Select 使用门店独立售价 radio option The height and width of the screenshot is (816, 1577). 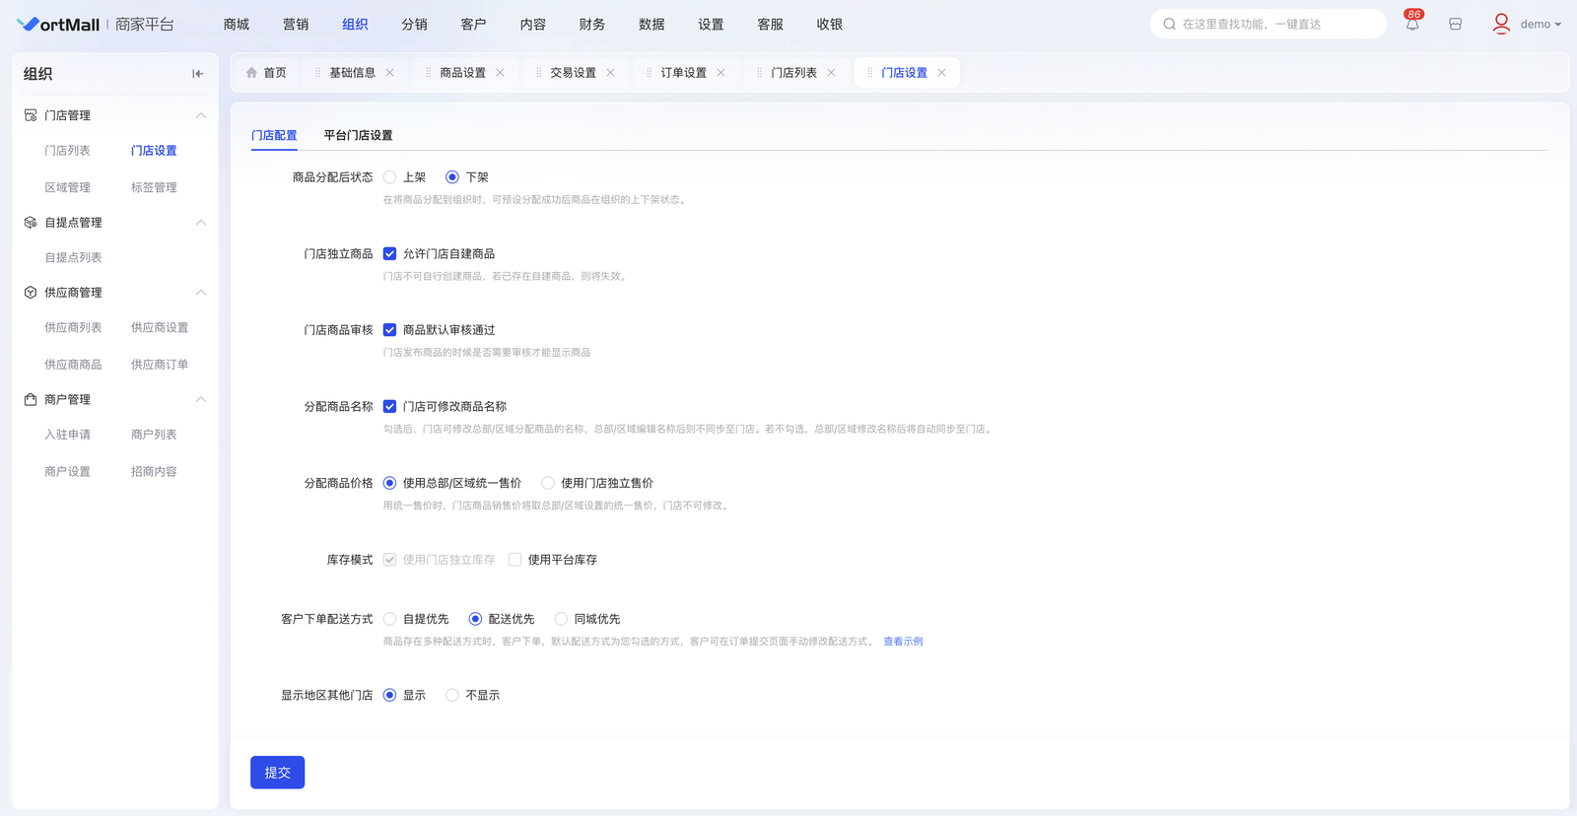[548, 483]
